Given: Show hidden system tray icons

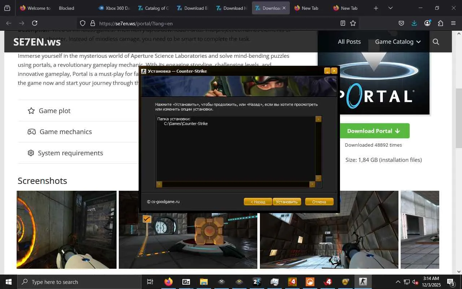Looking at the screenshot, I should click(x=398, y=282).
